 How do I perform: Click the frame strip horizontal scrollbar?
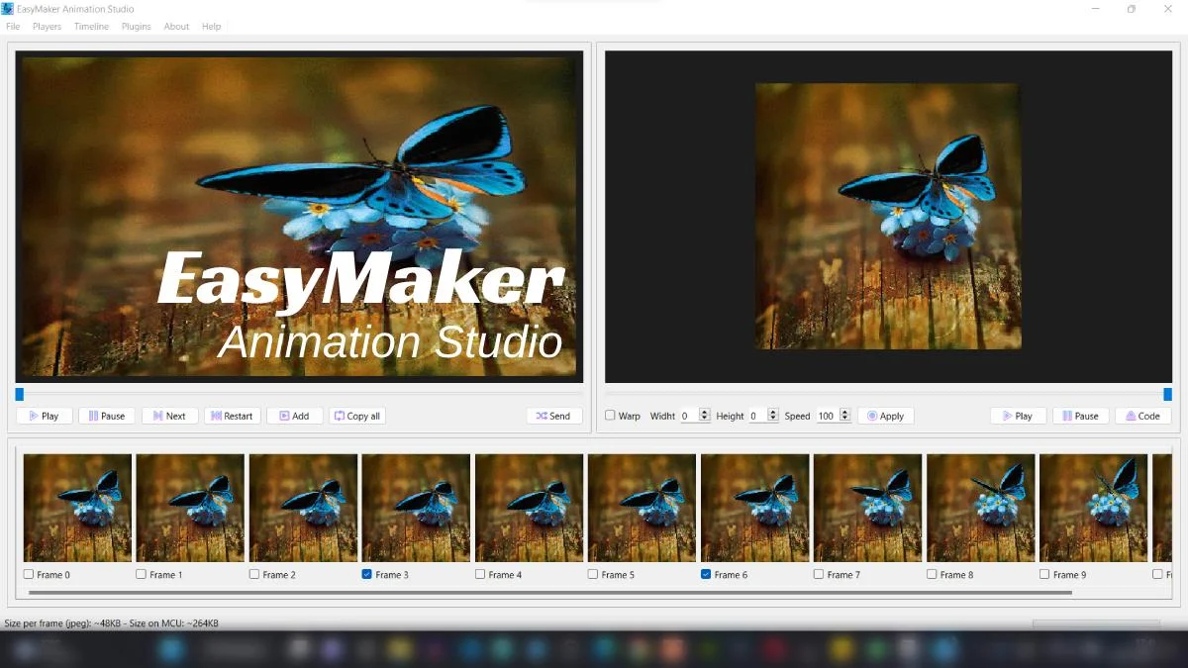[x=550, y=593]
